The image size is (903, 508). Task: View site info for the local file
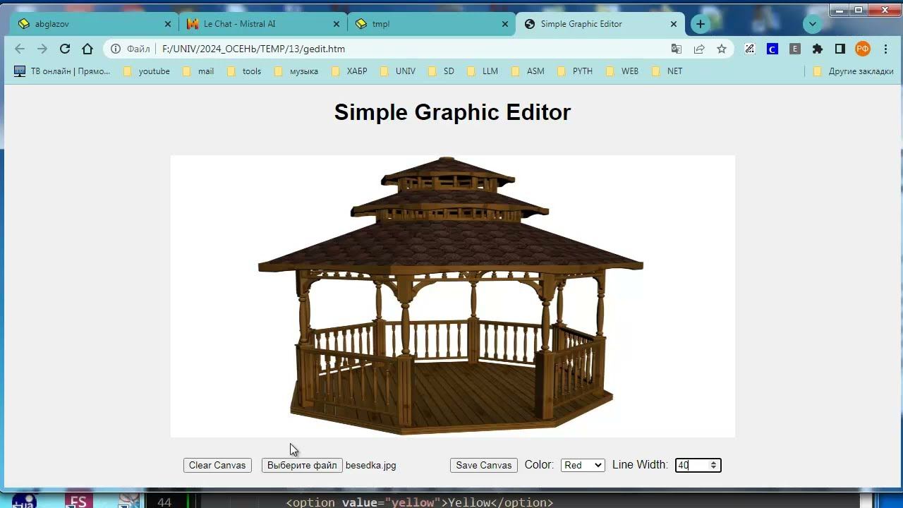tap(116, 49)
